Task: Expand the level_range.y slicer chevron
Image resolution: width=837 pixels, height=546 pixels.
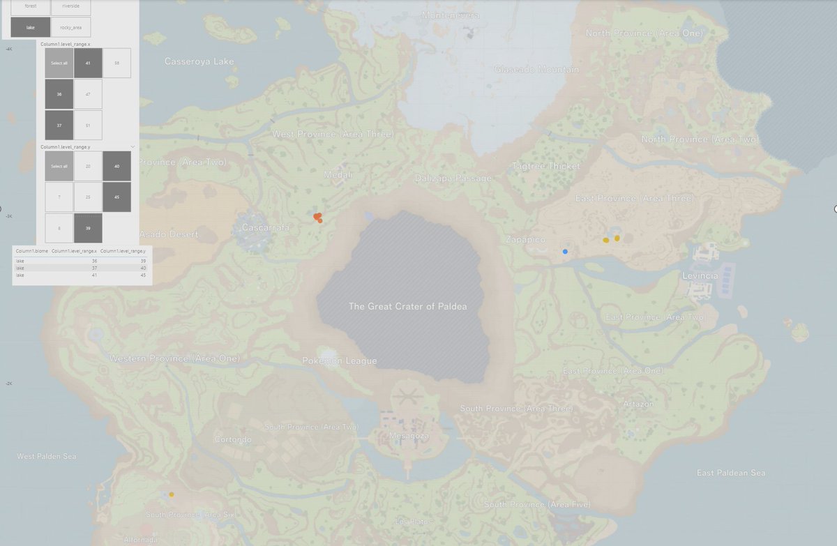Action: pyautogui.click(x=133, y=147)
